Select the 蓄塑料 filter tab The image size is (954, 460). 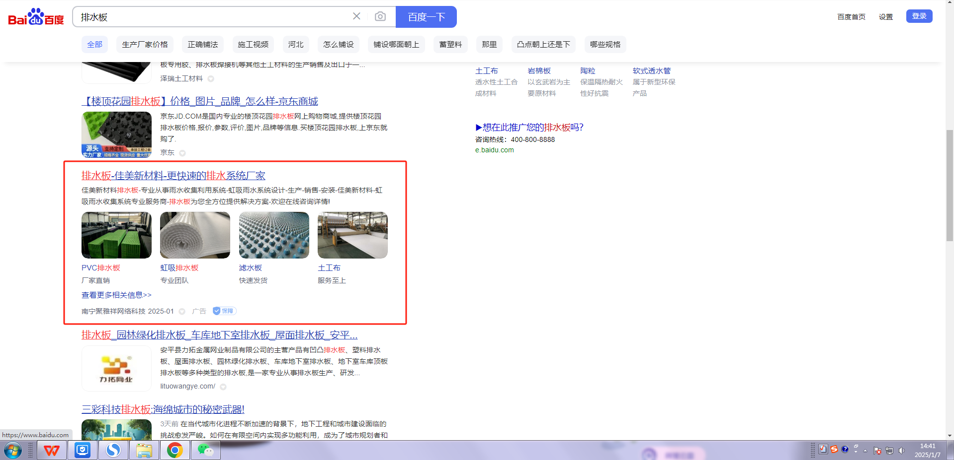pos(450,45)
